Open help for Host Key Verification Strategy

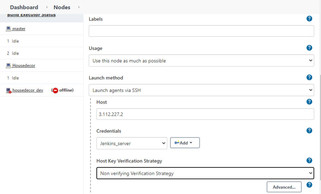(x=309, y=160)
